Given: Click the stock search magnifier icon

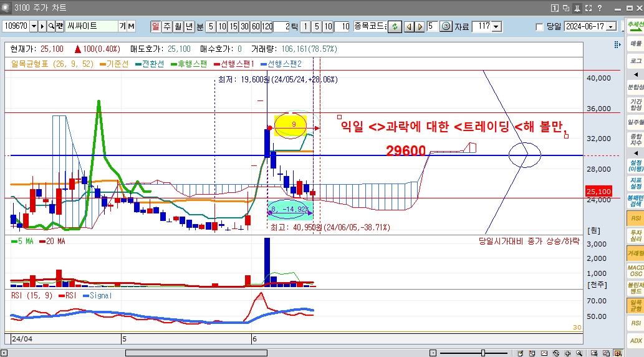Looking at the screenshot, I should point(51,26).
